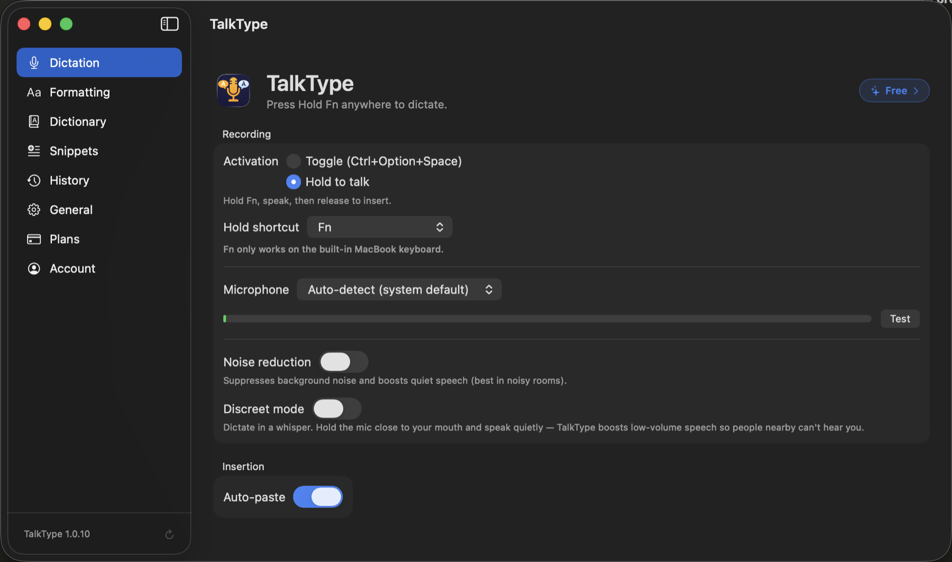
Task: Click the person icon beside Account
Action: tap(34, 269)
